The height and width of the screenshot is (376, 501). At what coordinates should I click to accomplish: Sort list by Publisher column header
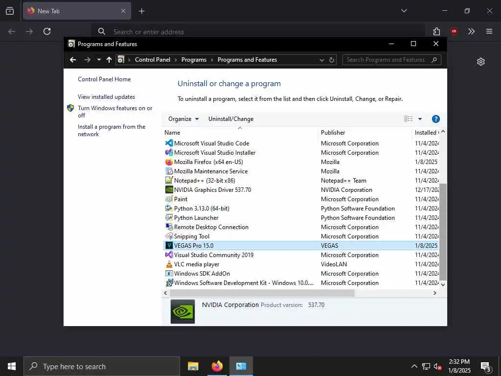coord(364,132)
